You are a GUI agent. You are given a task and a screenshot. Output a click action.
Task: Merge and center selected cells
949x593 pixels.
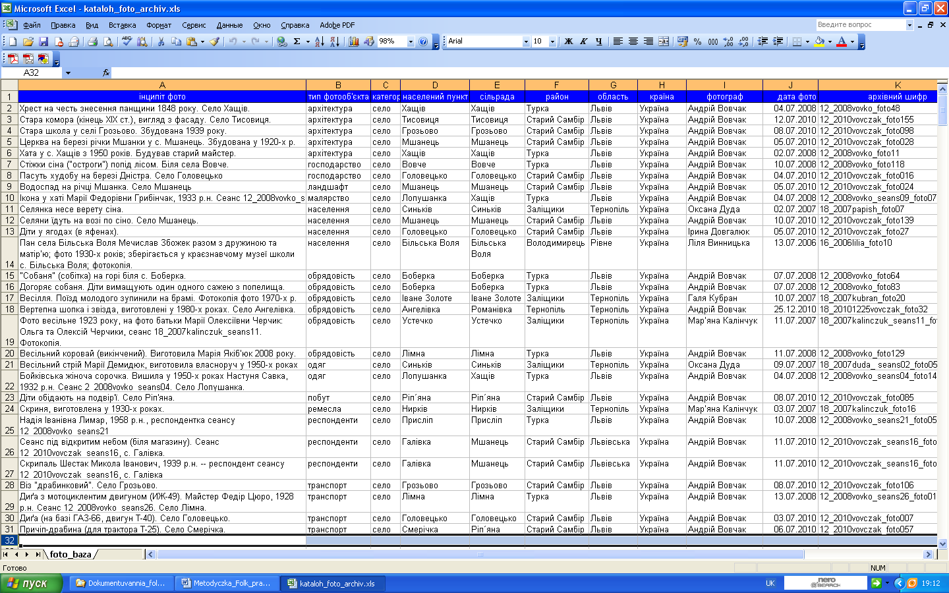tap(664, 42)
